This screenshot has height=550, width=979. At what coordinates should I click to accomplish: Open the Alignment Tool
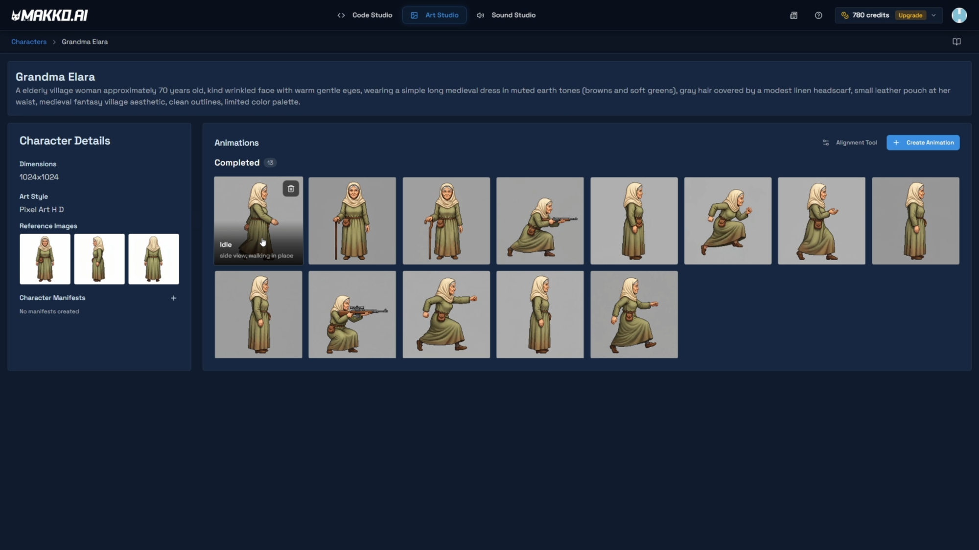coord(849,143)
